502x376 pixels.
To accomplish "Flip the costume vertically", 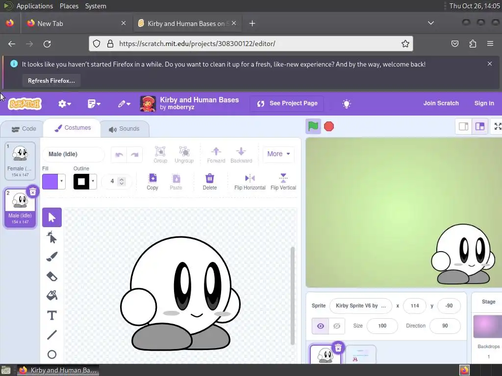I will pos(283,181).
